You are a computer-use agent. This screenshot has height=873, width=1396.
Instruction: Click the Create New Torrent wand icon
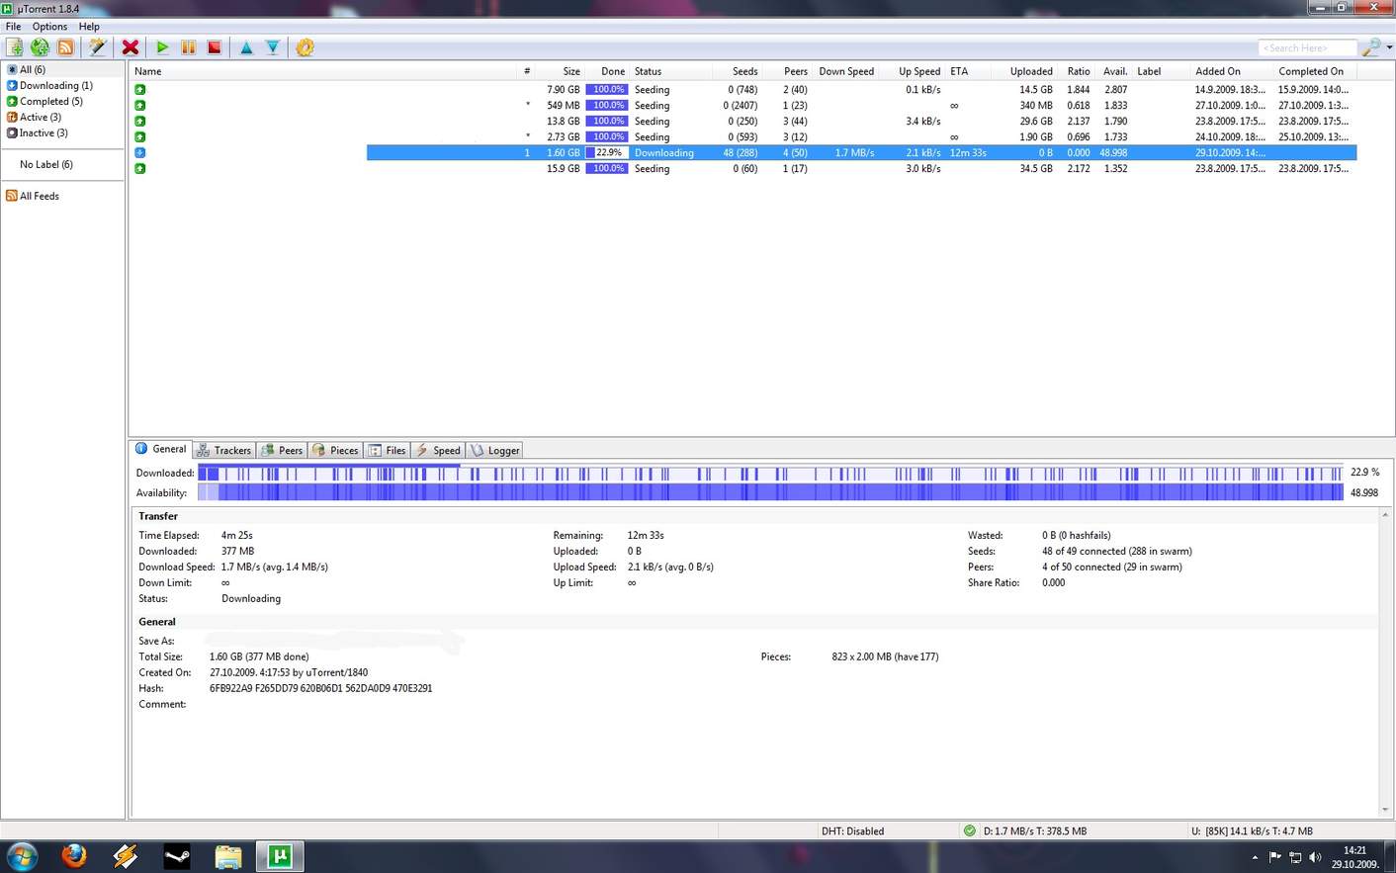97,47
